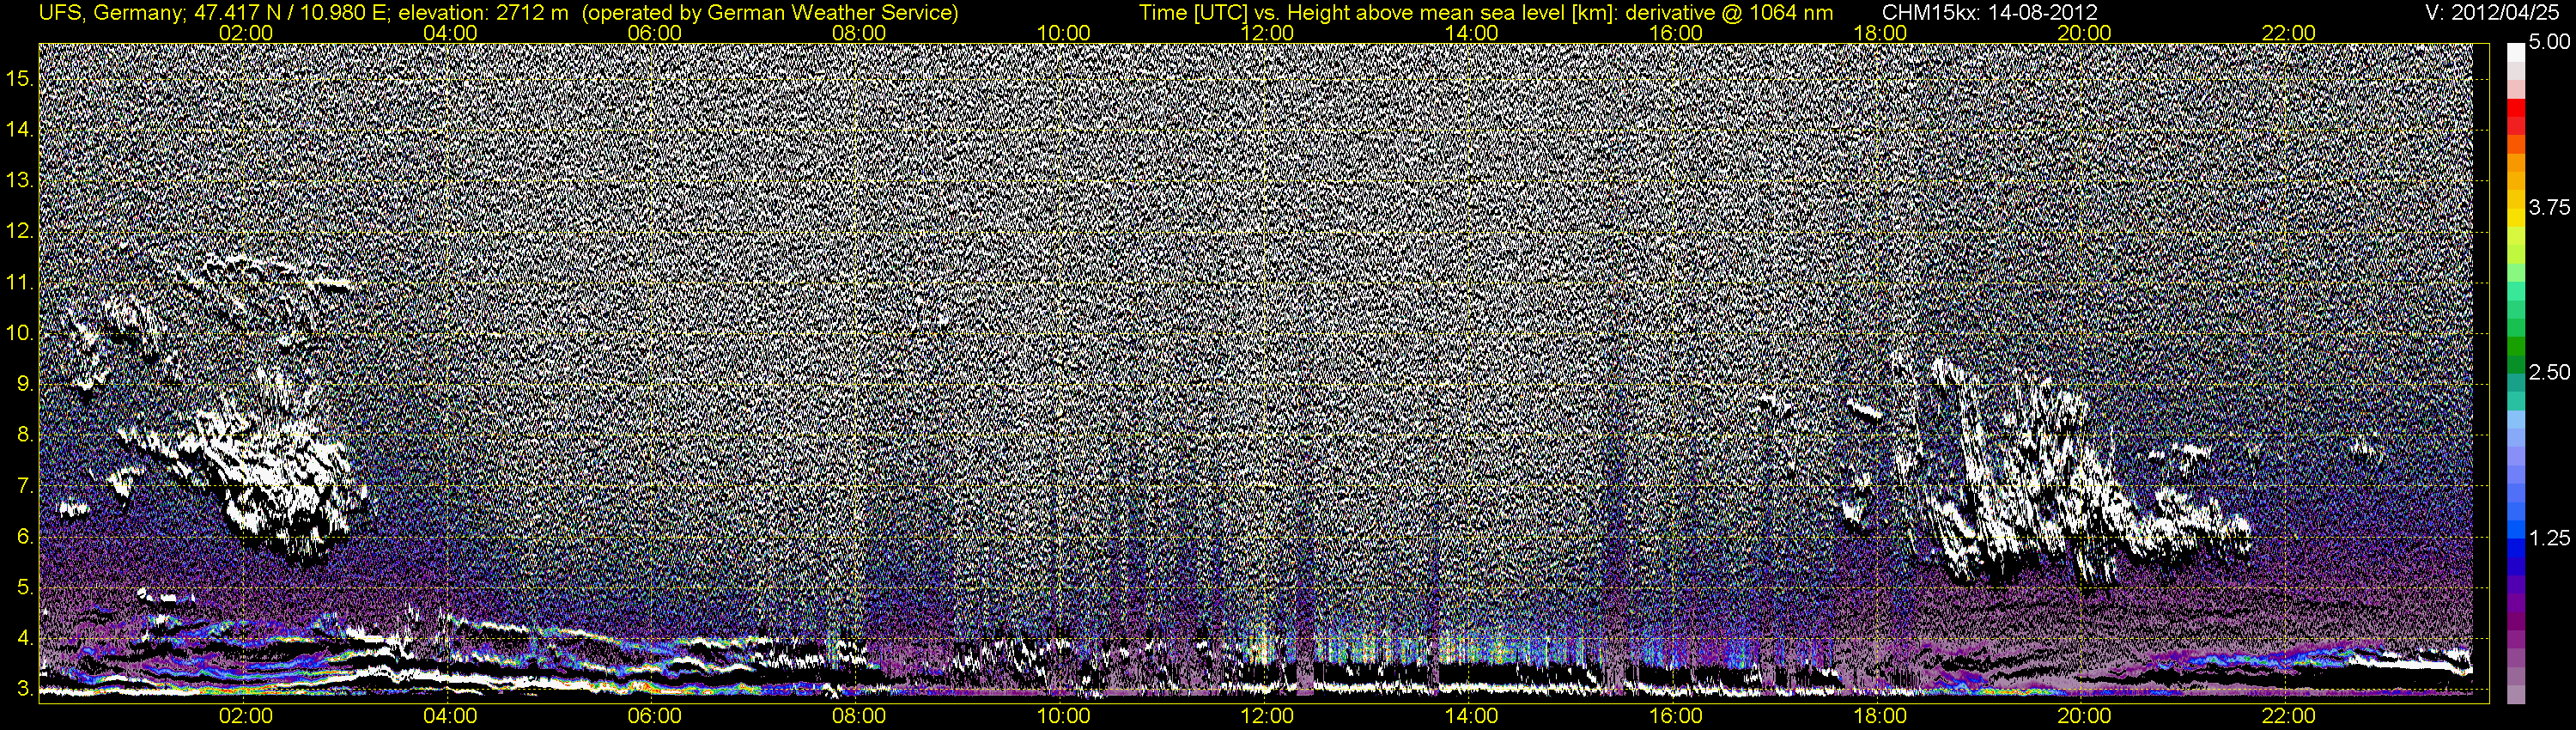Select the 10:00 label on the bottom time axis
The height and width of the screenshot is (730, 2576).
(1063, 716)
